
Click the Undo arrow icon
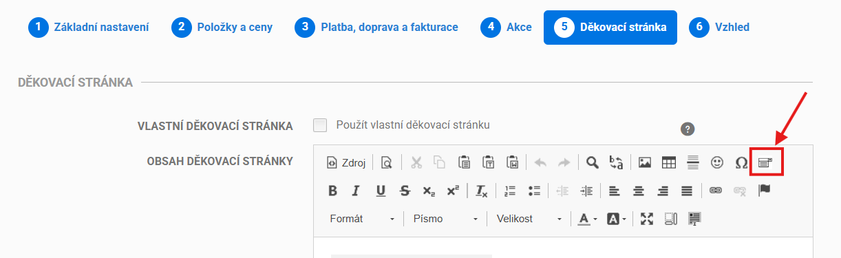tap(540, 163)
